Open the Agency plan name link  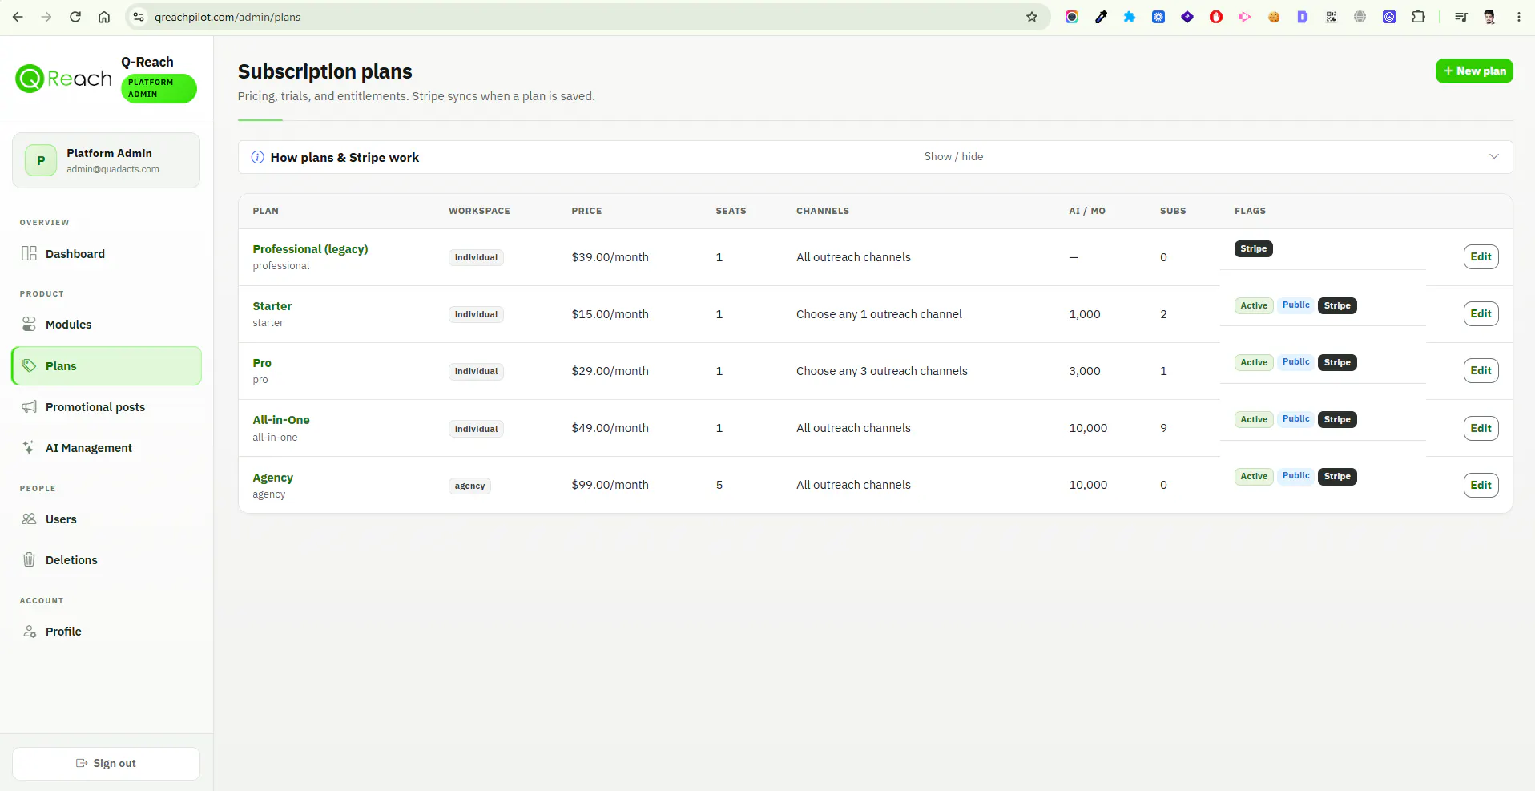(x=272, y=478)
